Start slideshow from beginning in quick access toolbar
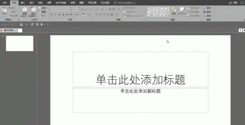The width and height of the screenshot is (245, 125). [x=37, y=25]
